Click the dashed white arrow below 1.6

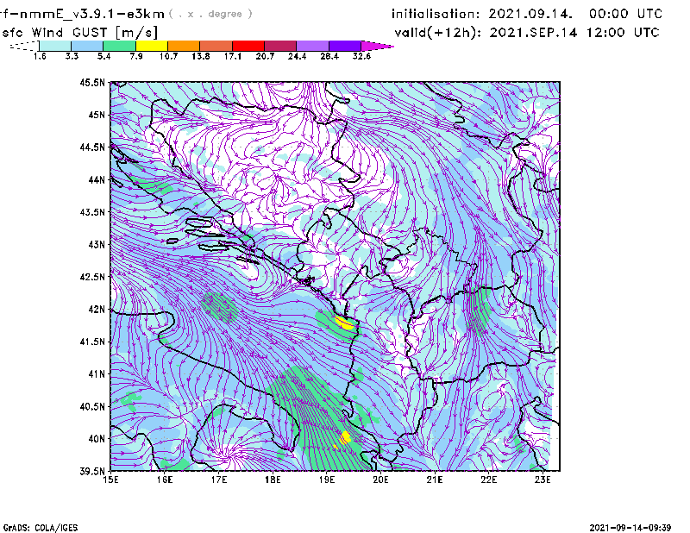[24, 46]
